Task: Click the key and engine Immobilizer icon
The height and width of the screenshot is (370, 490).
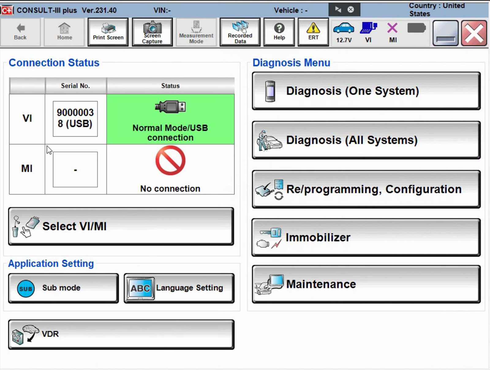Action: click(269, 238)
